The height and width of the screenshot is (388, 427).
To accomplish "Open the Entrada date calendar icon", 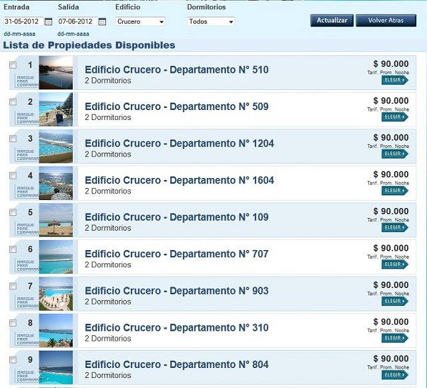I will (49, 21).
